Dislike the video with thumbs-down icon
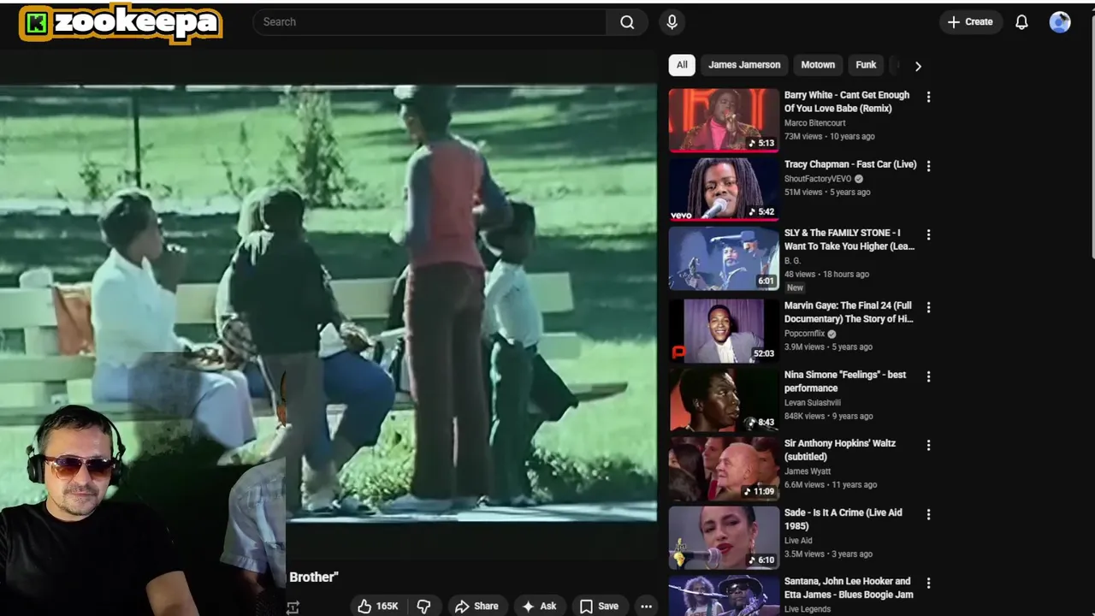Image resolution: width=1095 pixels, height=616 pixels. [423, 606]
